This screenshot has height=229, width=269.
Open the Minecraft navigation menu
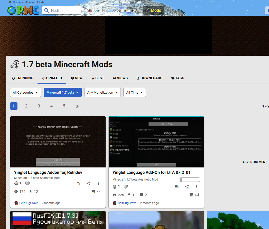[97, 11]
